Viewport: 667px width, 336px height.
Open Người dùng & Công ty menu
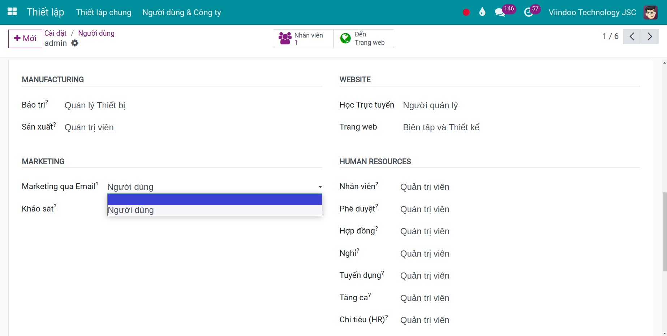(182, 12)
